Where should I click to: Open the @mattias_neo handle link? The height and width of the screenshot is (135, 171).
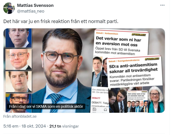[31, 11]
